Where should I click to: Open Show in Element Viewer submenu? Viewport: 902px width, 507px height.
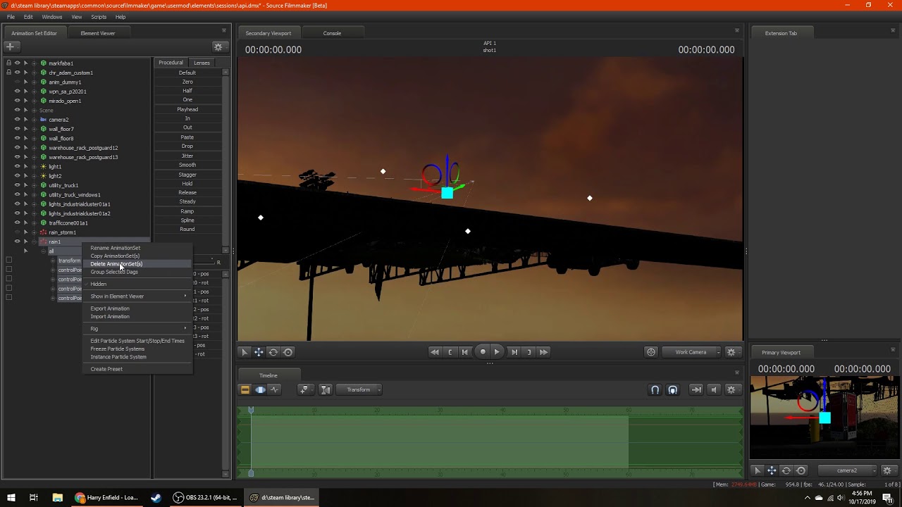(137, 296)
